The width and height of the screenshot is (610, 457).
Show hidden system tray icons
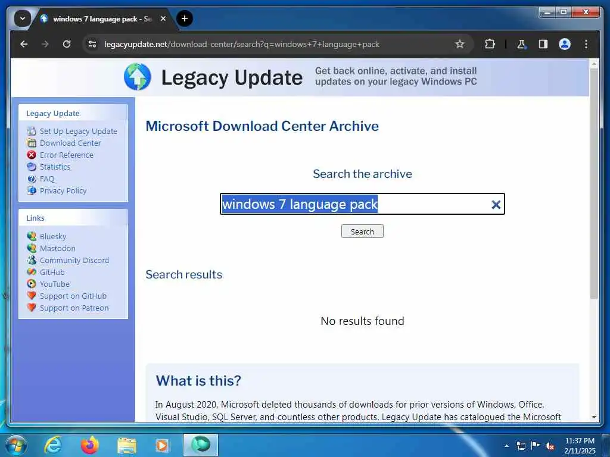pyautogui.click(x=506, y=446)
